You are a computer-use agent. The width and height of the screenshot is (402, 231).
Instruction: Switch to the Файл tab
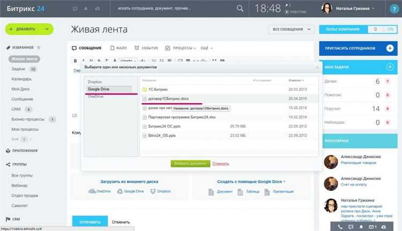(x=118, y=48)
